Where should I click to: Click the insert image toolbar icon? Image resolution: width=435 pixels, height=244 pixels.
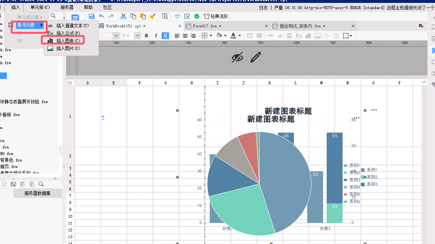(318, 36)
